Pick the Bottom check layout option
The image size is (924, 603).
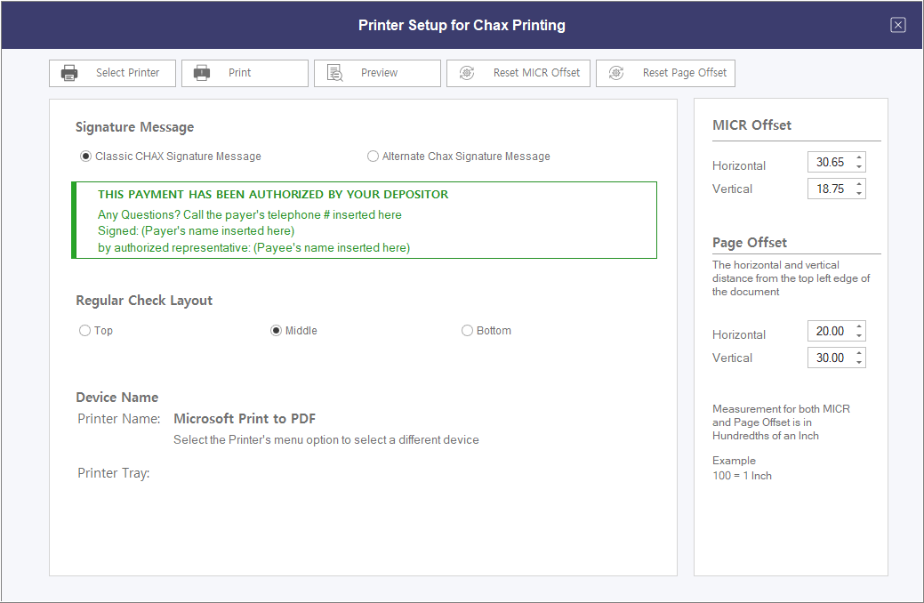pyautogui.click(x=468, y=331)
